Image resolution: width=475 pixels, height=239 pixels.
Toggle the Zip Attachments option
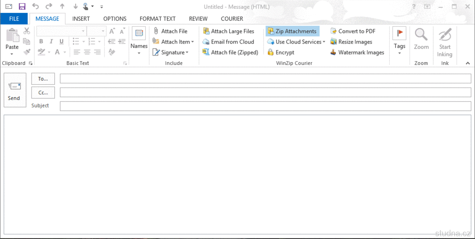(292, 31)
